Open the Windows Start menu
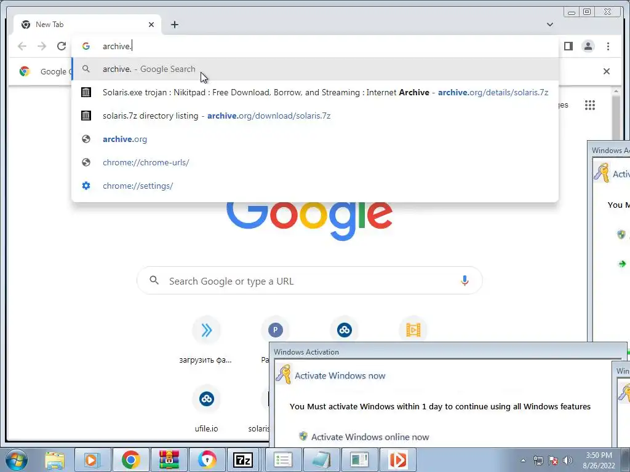This screenshot has height=472, width=630. (15, 460)
